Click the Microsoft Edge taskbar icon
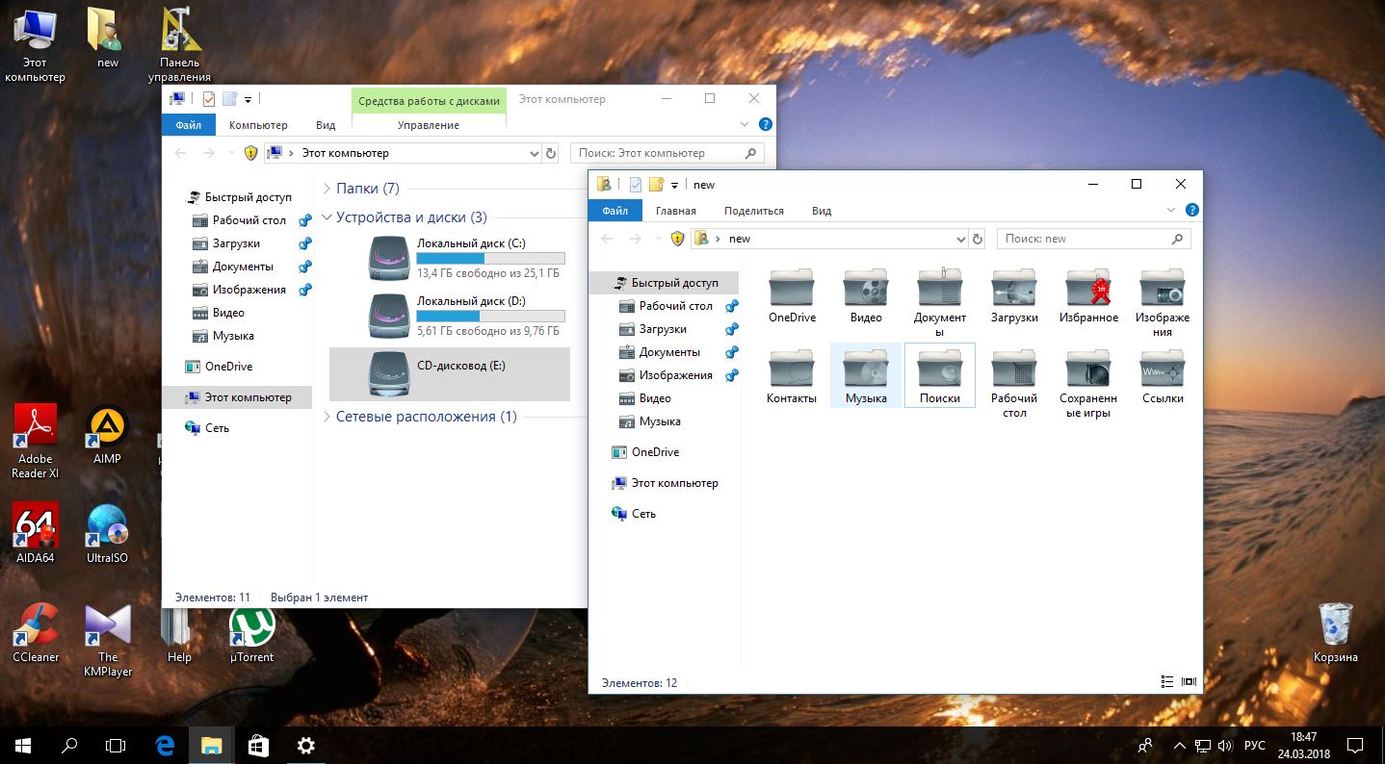 click(165, 745)
